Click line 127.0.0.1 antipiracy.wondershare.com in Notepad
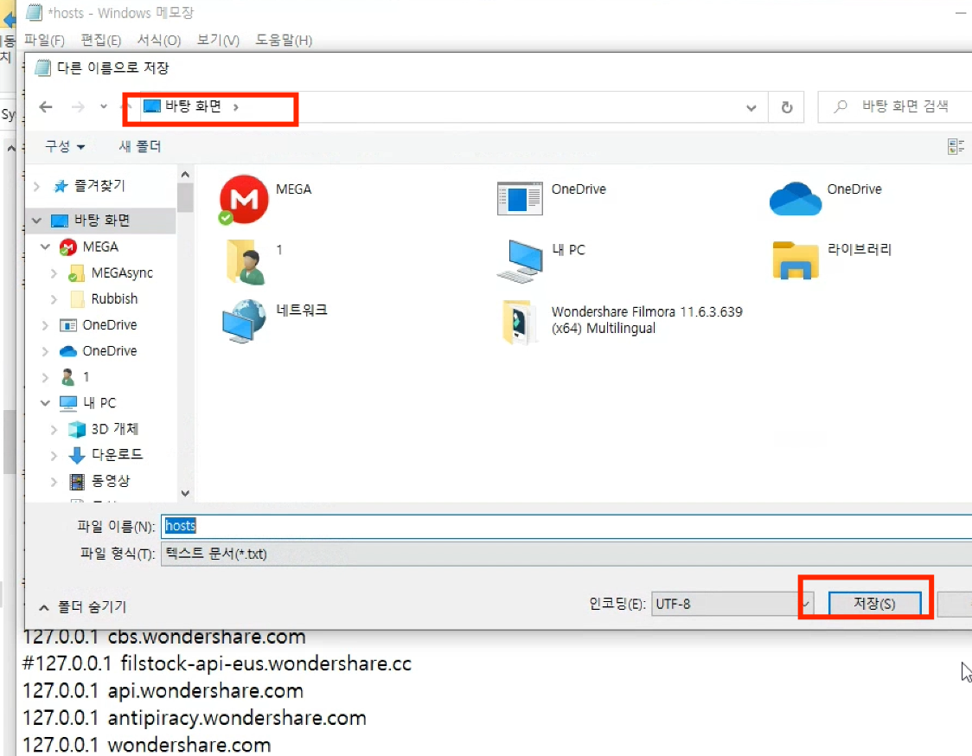972x756 pixels. coord(194,718)
